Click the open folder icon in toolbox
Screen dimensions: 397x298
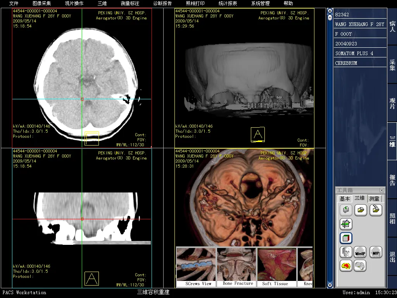361,210
